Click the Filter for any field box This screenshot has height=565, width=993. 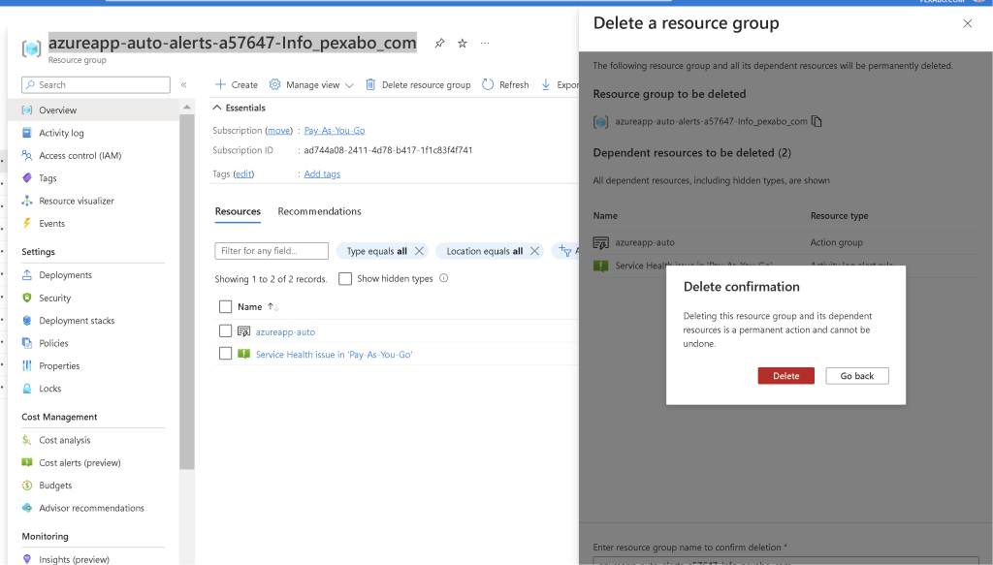[272, 251]
